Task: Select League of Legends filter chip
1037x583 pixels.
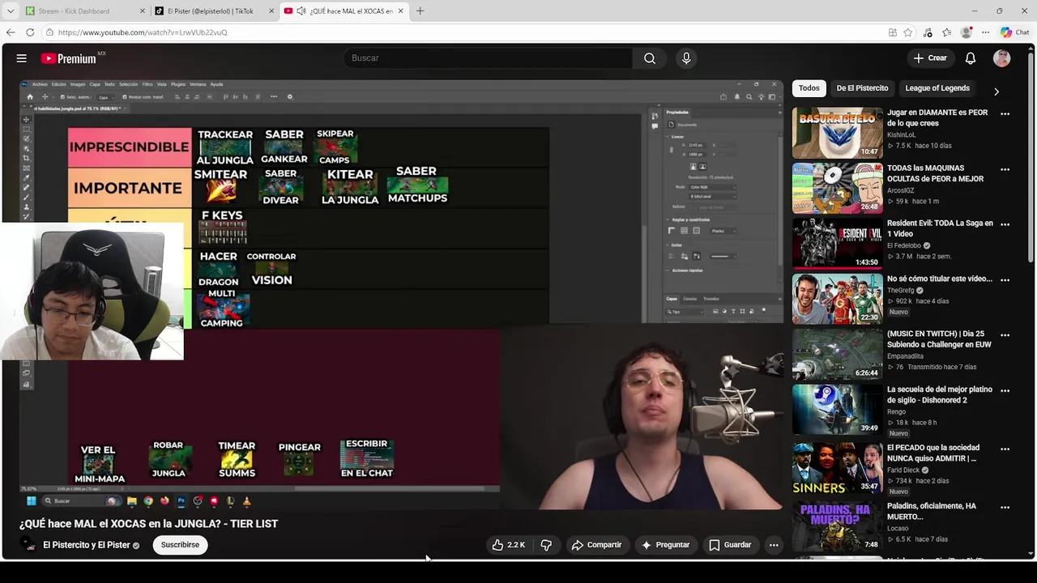Action: point(937,88)
